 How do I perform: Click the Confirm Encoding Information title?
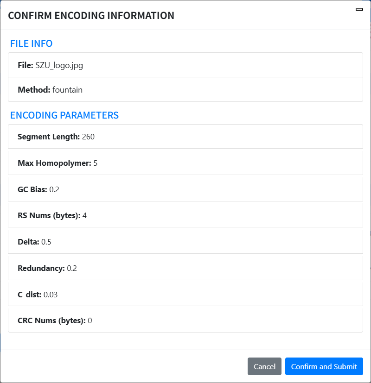[91, 15]
